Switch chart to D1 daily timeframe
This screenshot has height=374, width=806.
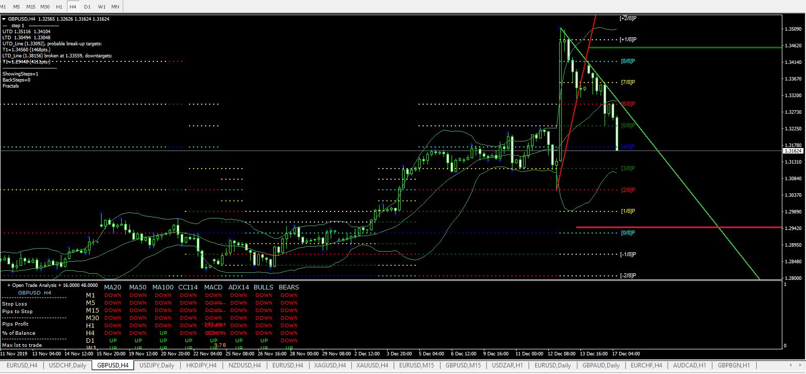[x=87, y=7]
